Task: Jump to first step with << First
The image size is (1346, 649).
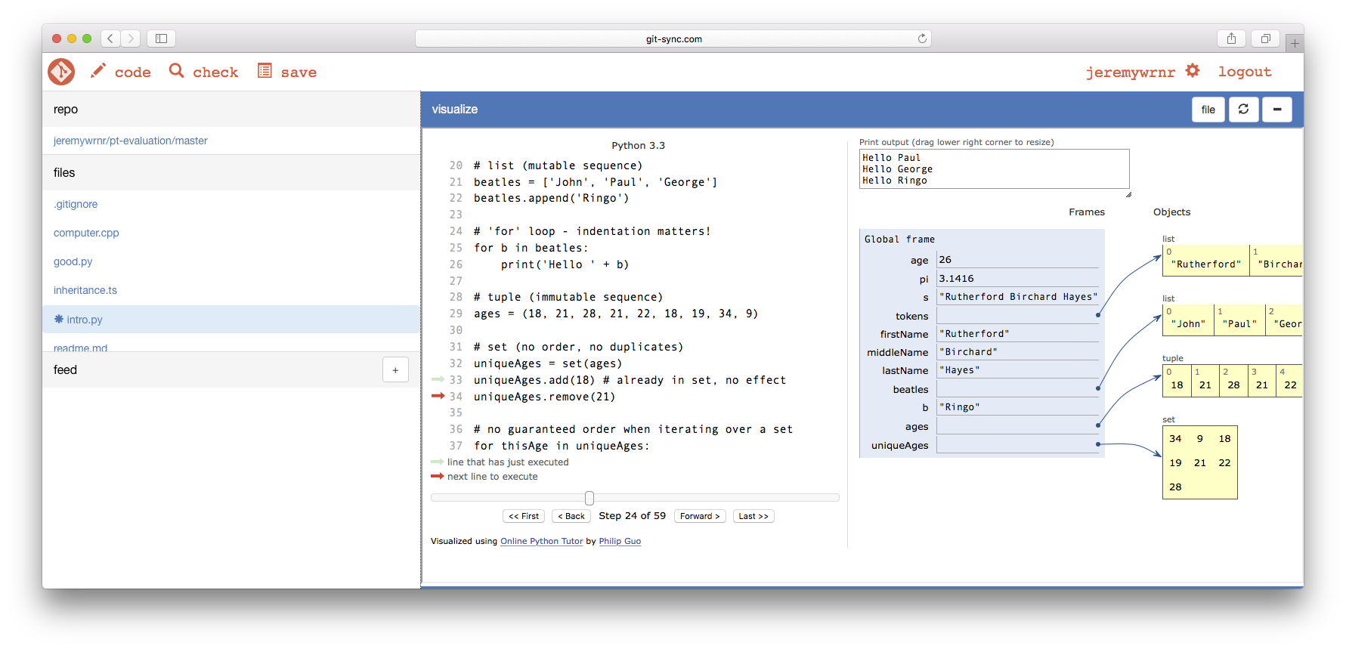Action: (524, 516)
